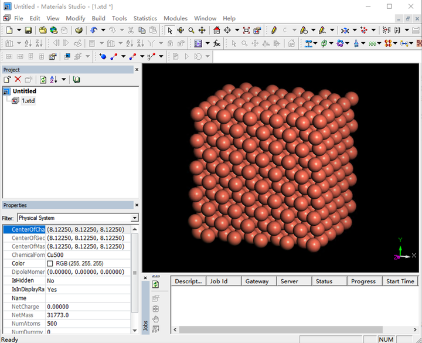Click the fx function icon
422x343 pixels.
(x=216, y=43)
